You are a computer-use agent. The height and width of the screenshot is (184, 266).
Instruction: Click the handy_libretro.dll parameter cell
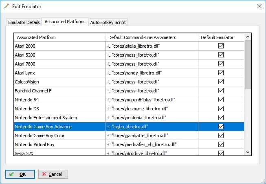click(152, 73)
